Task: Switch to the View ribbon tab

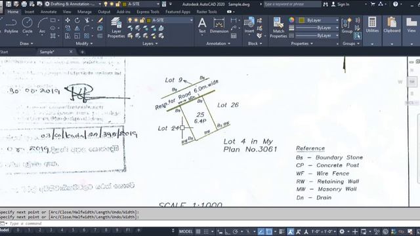Action: point(67,12)
